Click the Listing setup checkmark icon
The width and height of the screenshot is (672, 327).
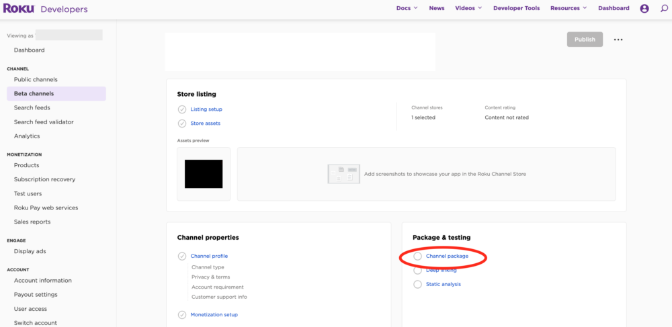(182, 109)
